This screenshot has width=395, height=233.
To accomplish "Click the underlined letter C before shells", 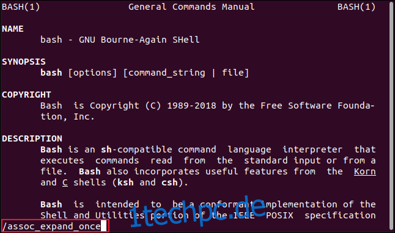I will [x=65, y=182].
